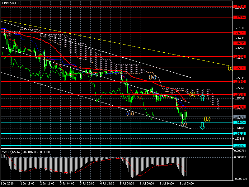Select the (iii) wave label
The height and width of the screenshot is (187, 249).
tap(130, 113)
